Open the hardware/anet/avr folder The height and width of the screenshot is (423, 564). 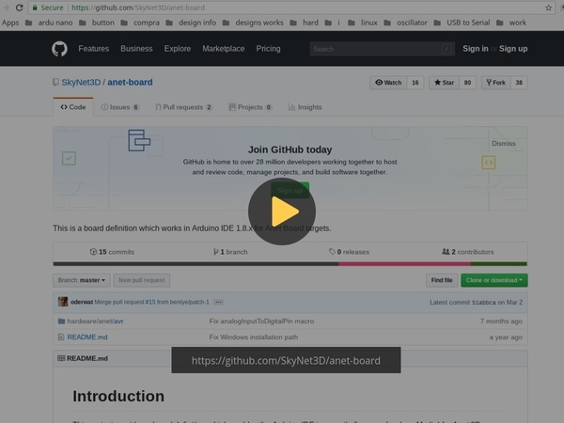95,321
